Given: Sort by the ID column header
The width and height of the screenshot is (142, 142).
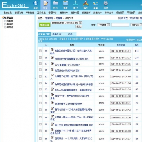Looking at the screenshot, I should point(46,45).
